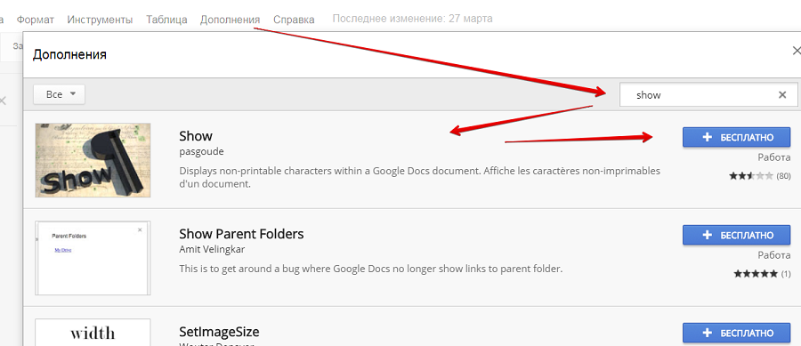Click the Дополнения dialog heading

tap(69, 54)
